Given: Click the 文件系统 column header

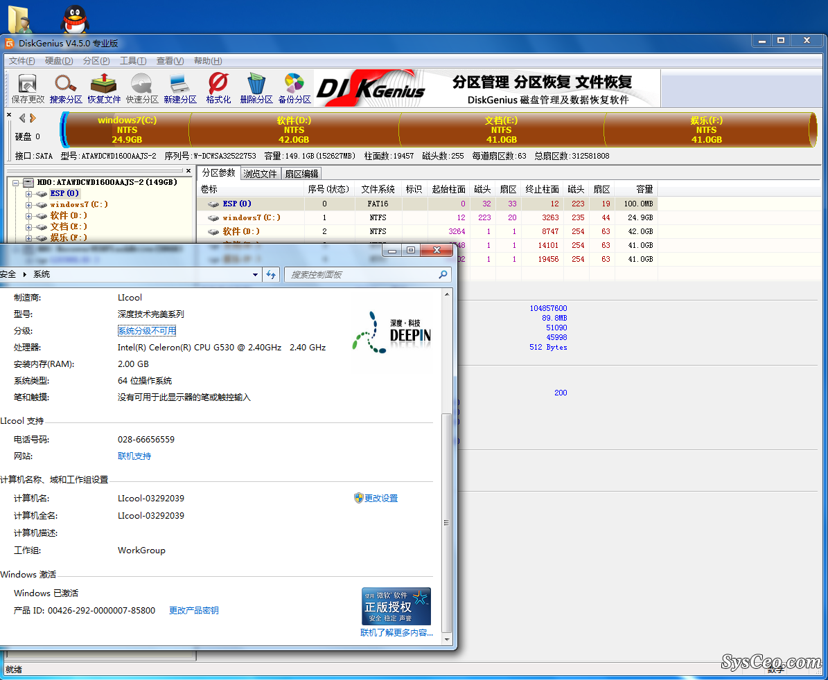Looking at the screenshot, I should click(378, 189).
